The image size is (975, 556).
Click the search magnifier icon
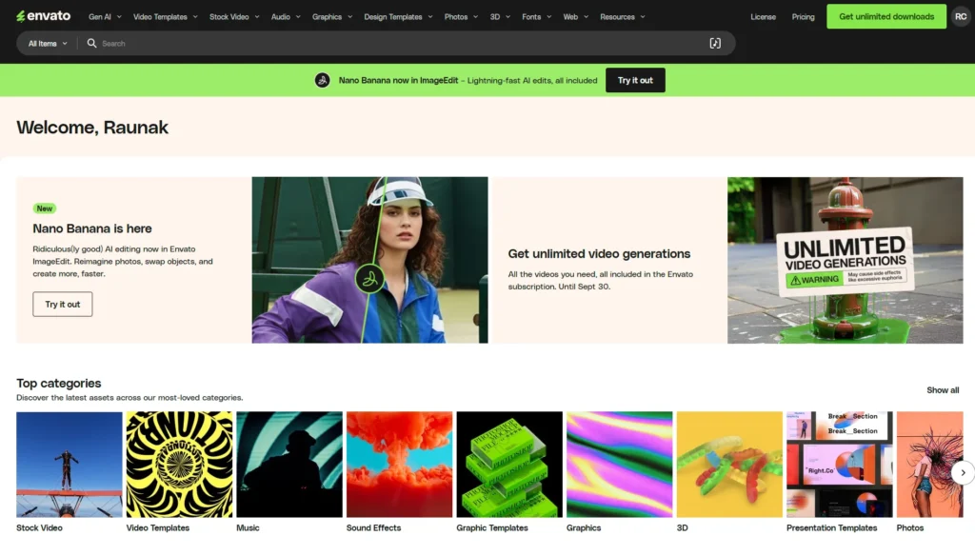(x=91, y=44)
